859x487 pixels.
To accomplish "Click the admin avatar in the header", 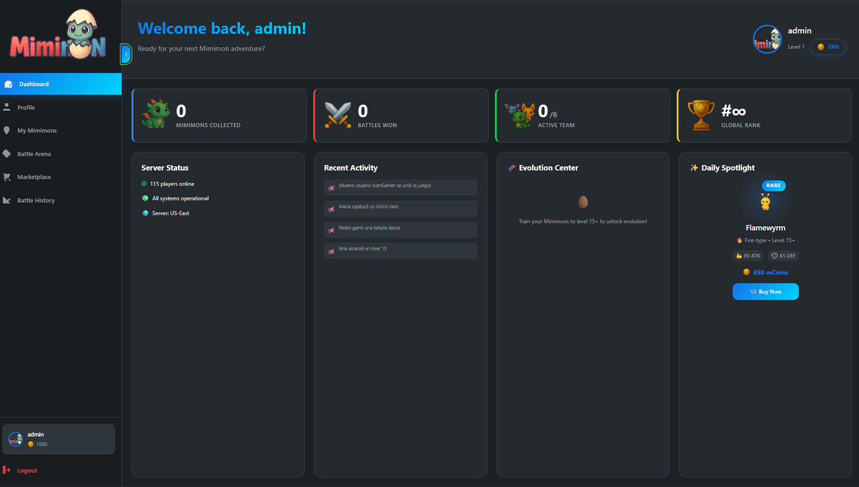I will click(x=767, y=39).
